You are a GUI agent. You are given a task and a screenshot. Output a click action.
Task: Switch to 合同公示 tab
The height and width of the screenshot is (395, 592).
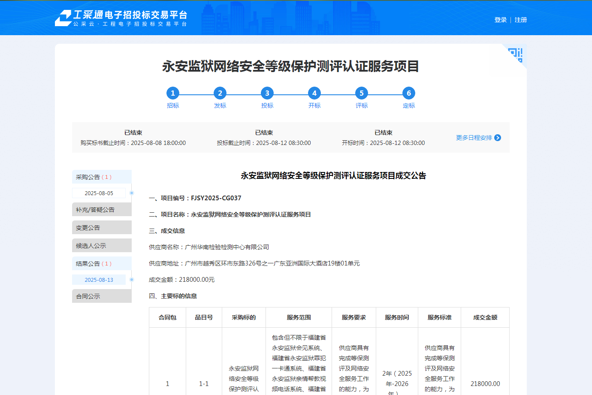[102, 296]
